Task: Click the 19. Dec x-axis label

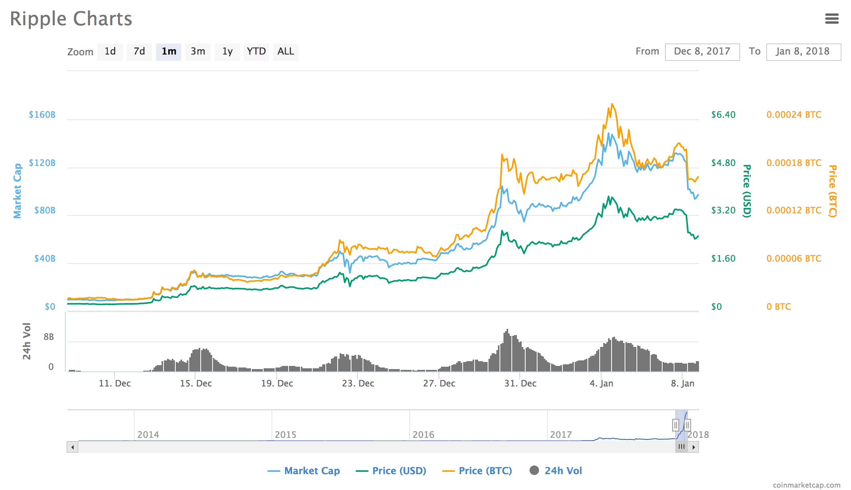Action: 277,383
